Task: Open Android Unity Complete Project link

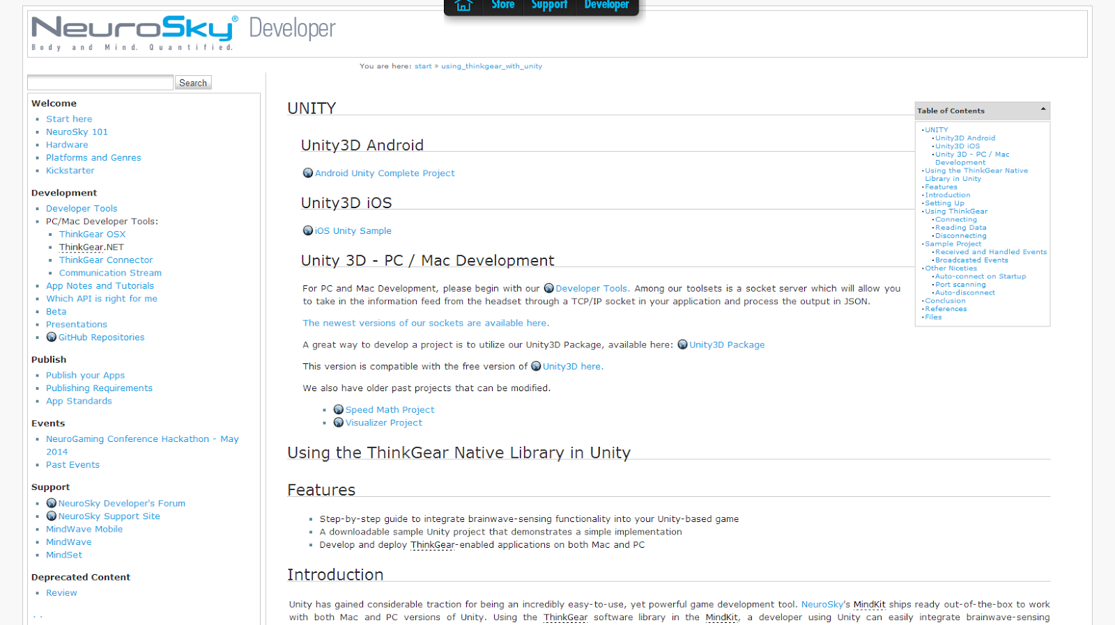Action: [385, 173]
